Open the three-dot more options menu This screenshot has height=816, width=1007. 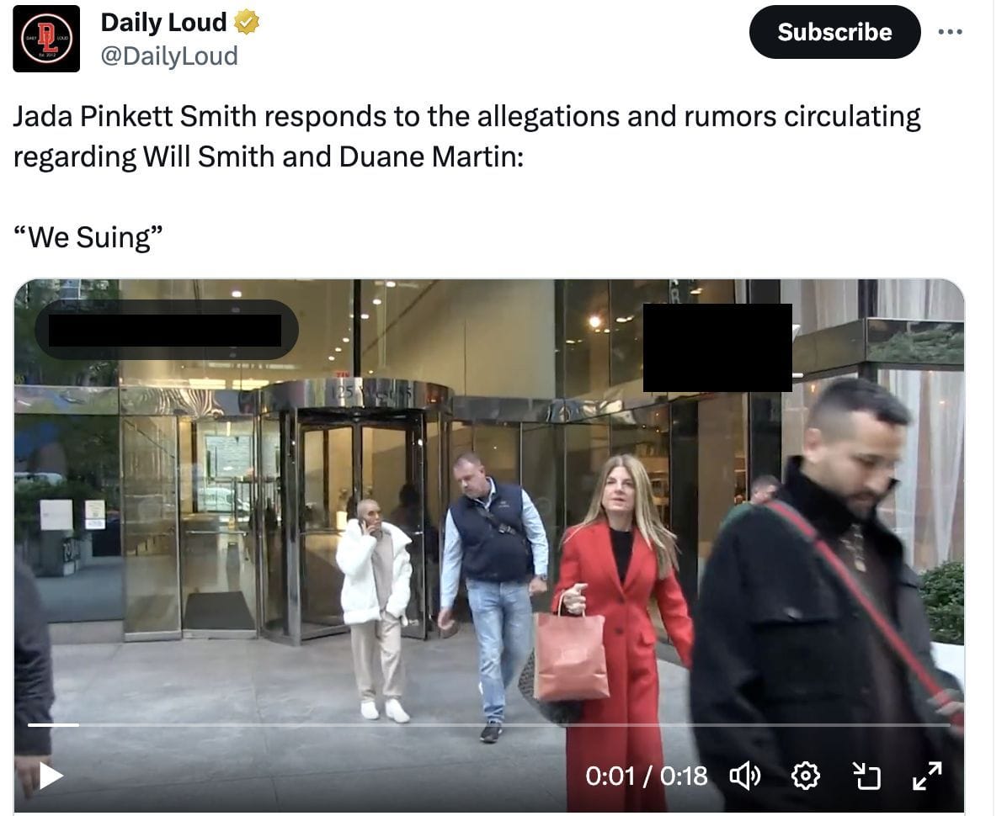[950, 31]
